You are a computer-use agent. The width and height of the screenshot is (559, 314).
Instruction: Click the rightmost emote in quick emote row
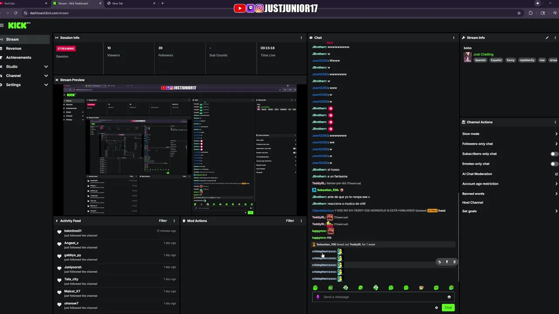pyautogui.click(x=451, y=288)
